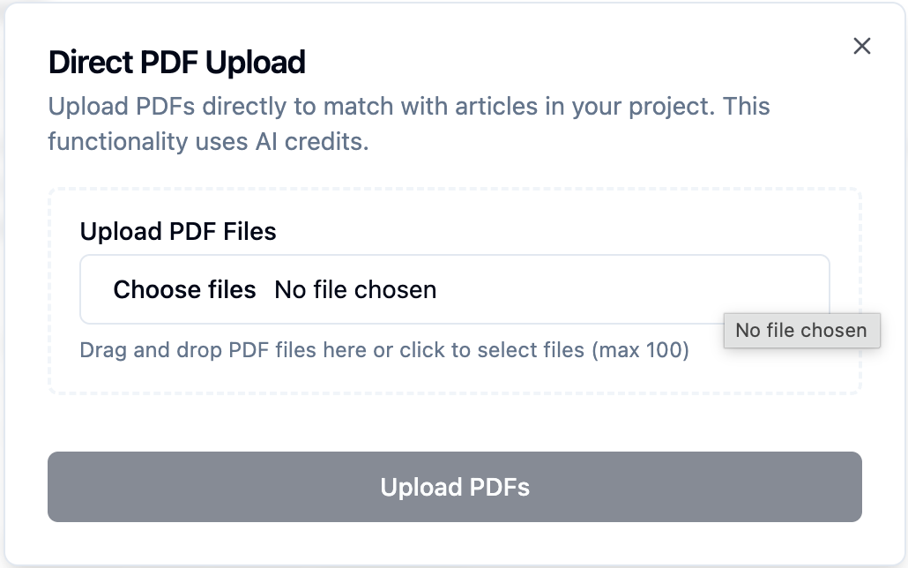Viewport: 908px width, 568px height.
Task: Click the 'Drag and drop PDF files here' hint
Action: (x=222, y=350)
